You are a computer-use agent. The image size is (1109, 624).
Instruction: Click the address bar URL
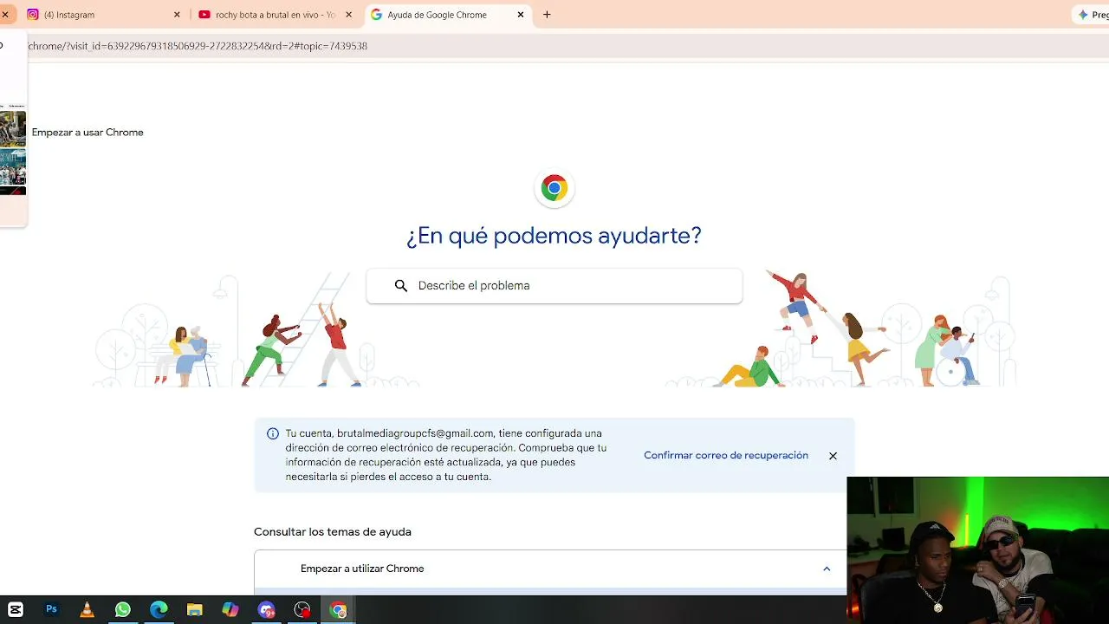pos(198,46)
